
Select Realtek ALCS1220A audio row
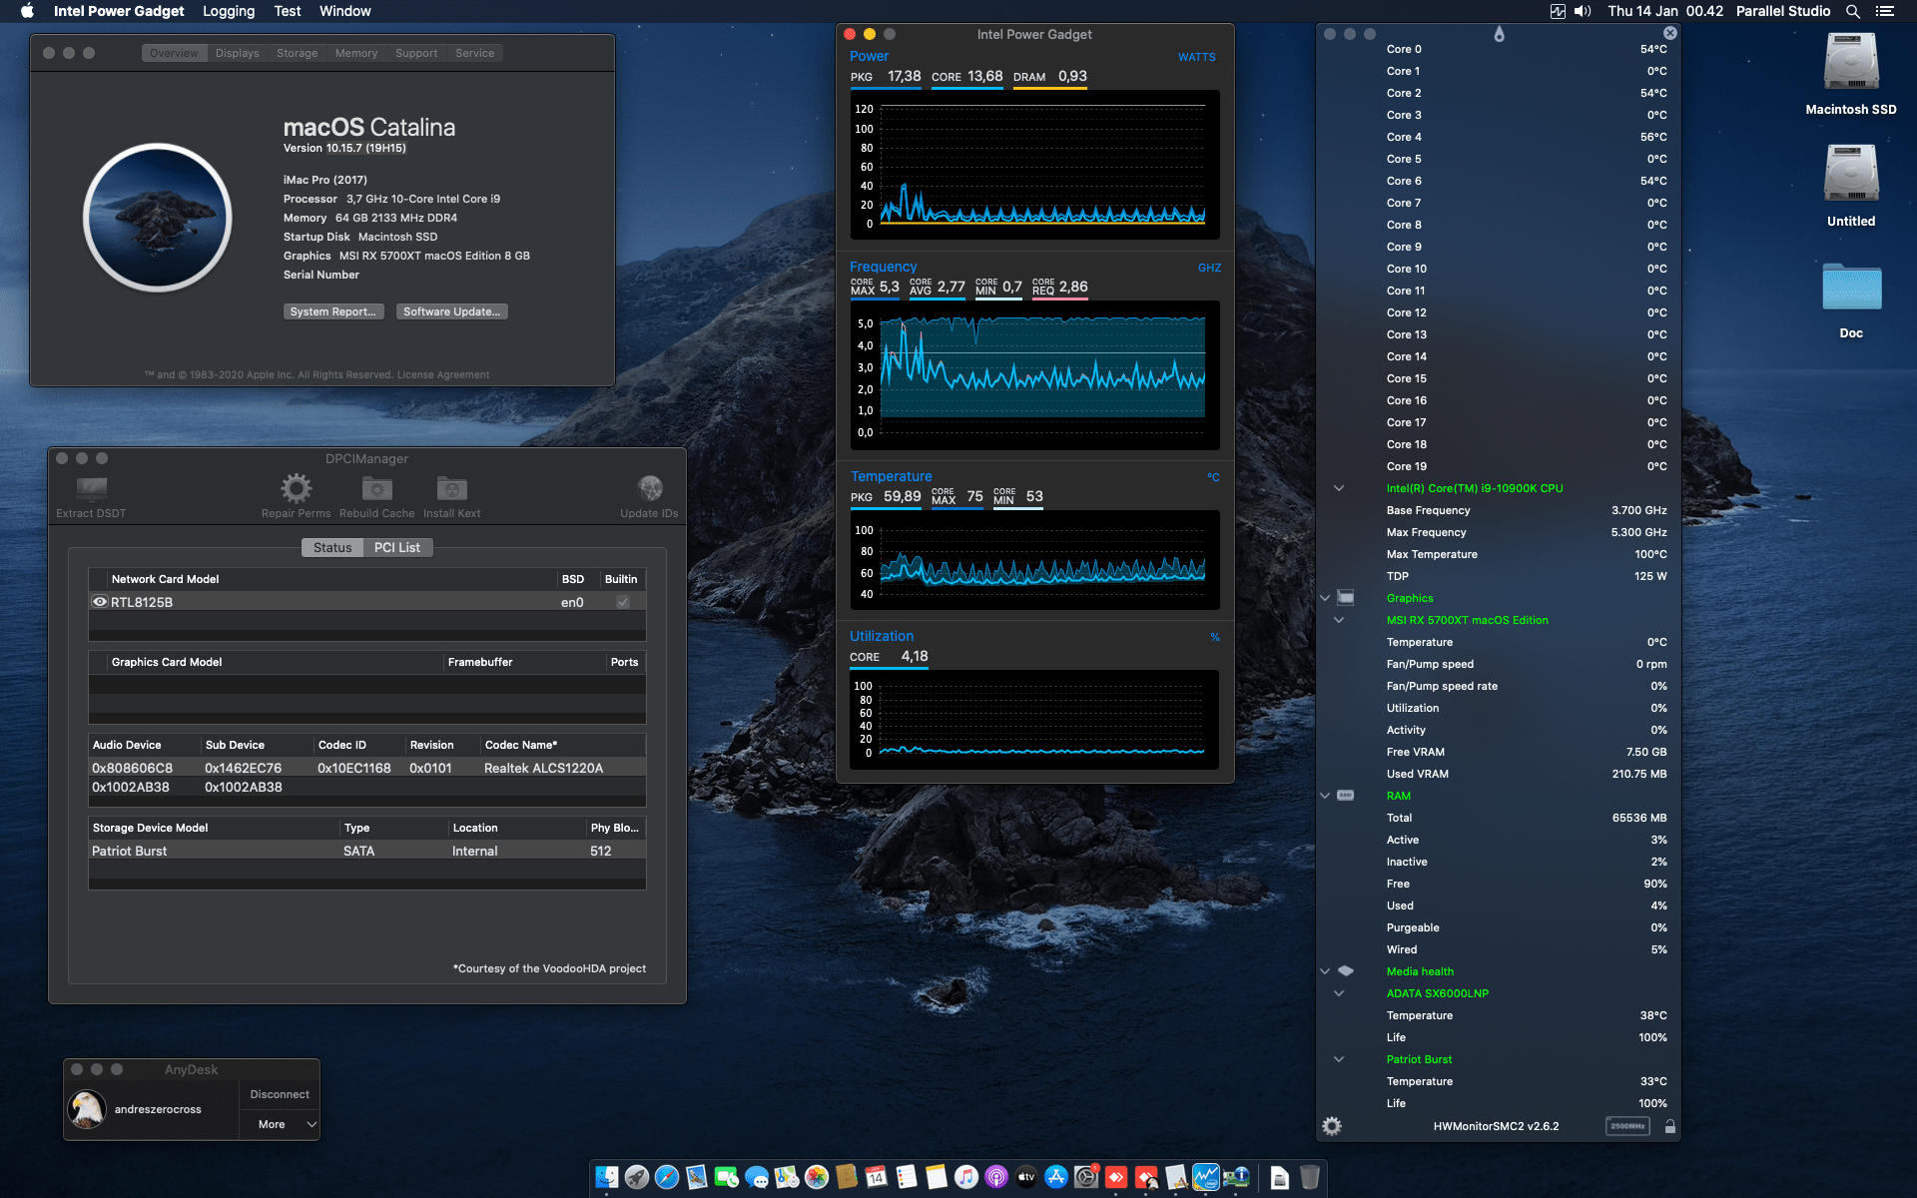coord(367,768)
